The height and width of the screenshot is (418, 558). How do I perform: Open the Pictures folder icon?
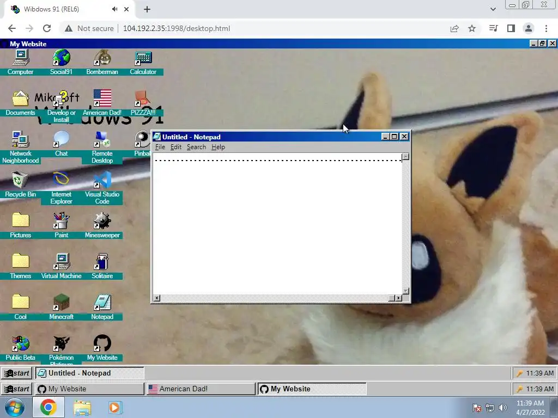tap(20, 226)
